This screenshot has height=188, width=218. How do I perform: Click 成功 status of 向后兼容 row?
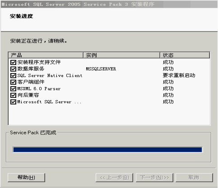pyautogui.click(x=168, y=95)
